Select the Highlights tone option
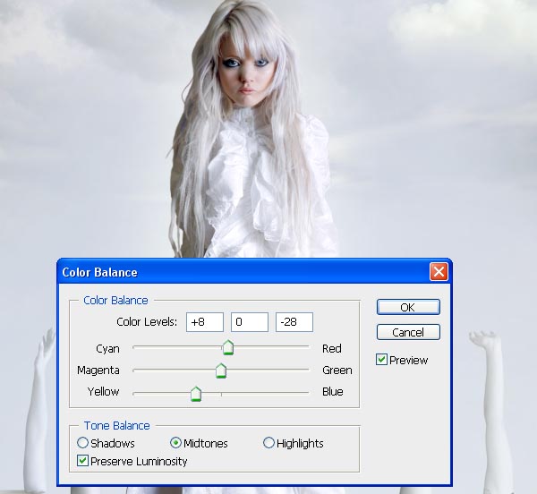Viewport: 537px width, 494px height. 268,443
